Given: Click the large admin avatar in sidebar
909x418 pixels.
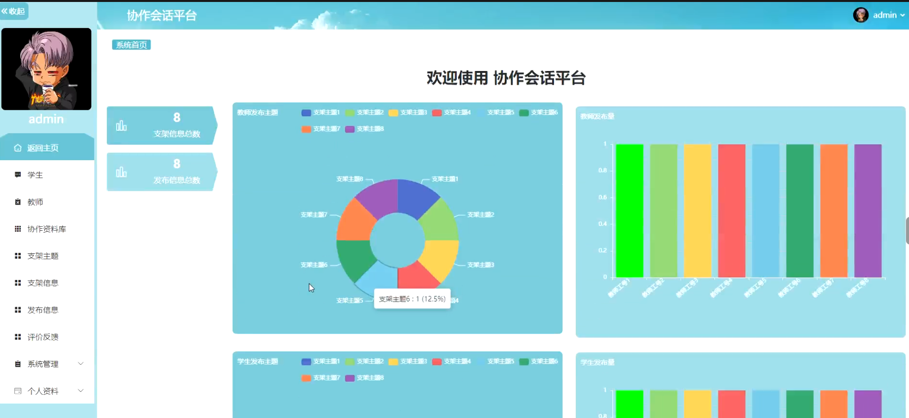Looking at the screenshot, I should (x=46, y=69).
